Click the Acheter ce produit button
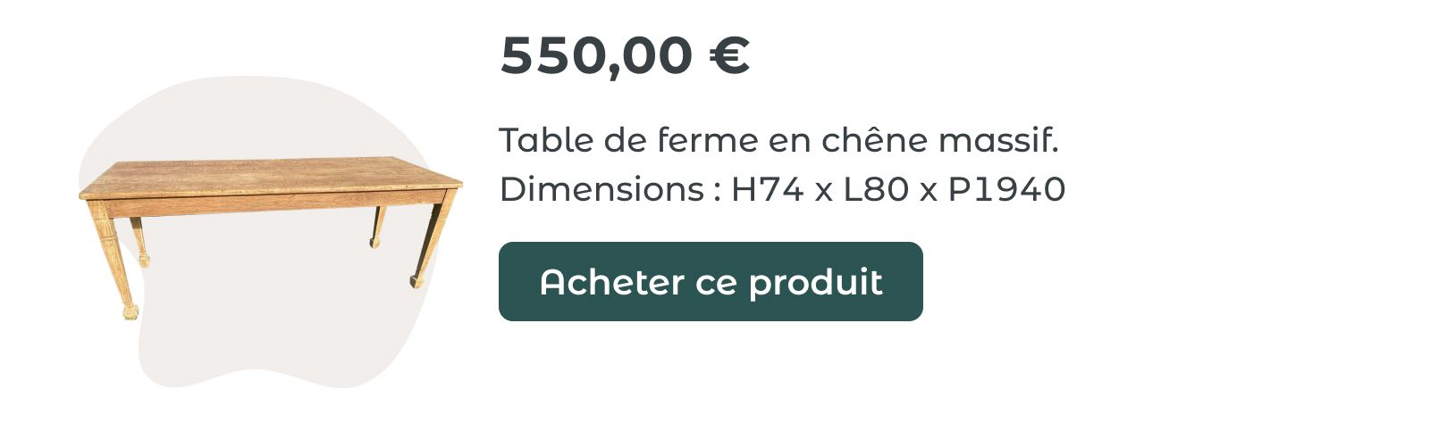Viewport: 1430px width, 431px height. pos(711,281)
